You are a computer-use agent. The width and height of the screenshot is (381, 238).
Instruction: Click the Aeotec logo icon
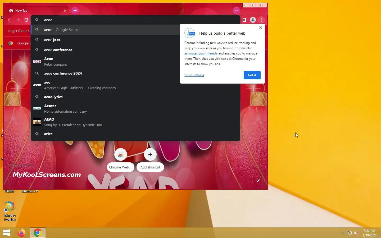coord(37,108)
